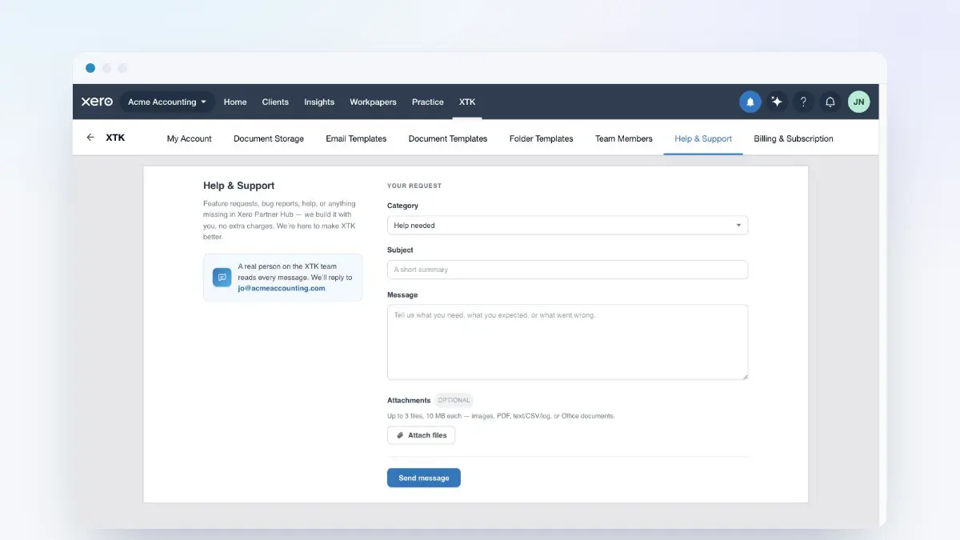Open Practice in top navigation
Viewport: 960px width, 540px height.
point(428,102)
